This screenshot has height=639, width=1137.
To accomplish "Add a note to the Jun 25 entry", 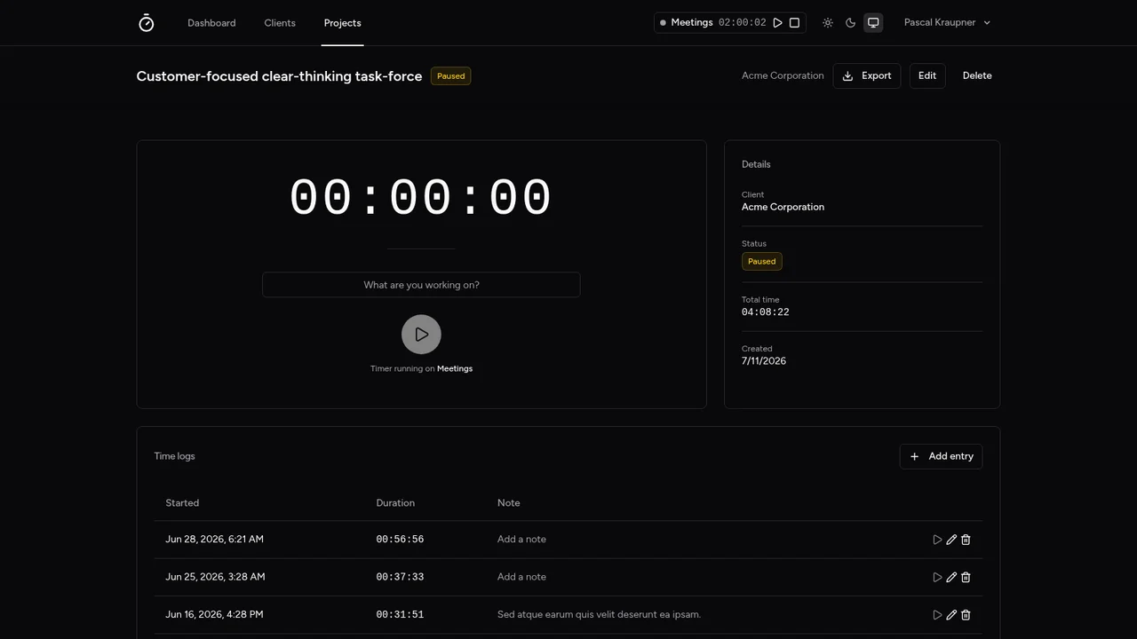I will [x=521, y=577].
